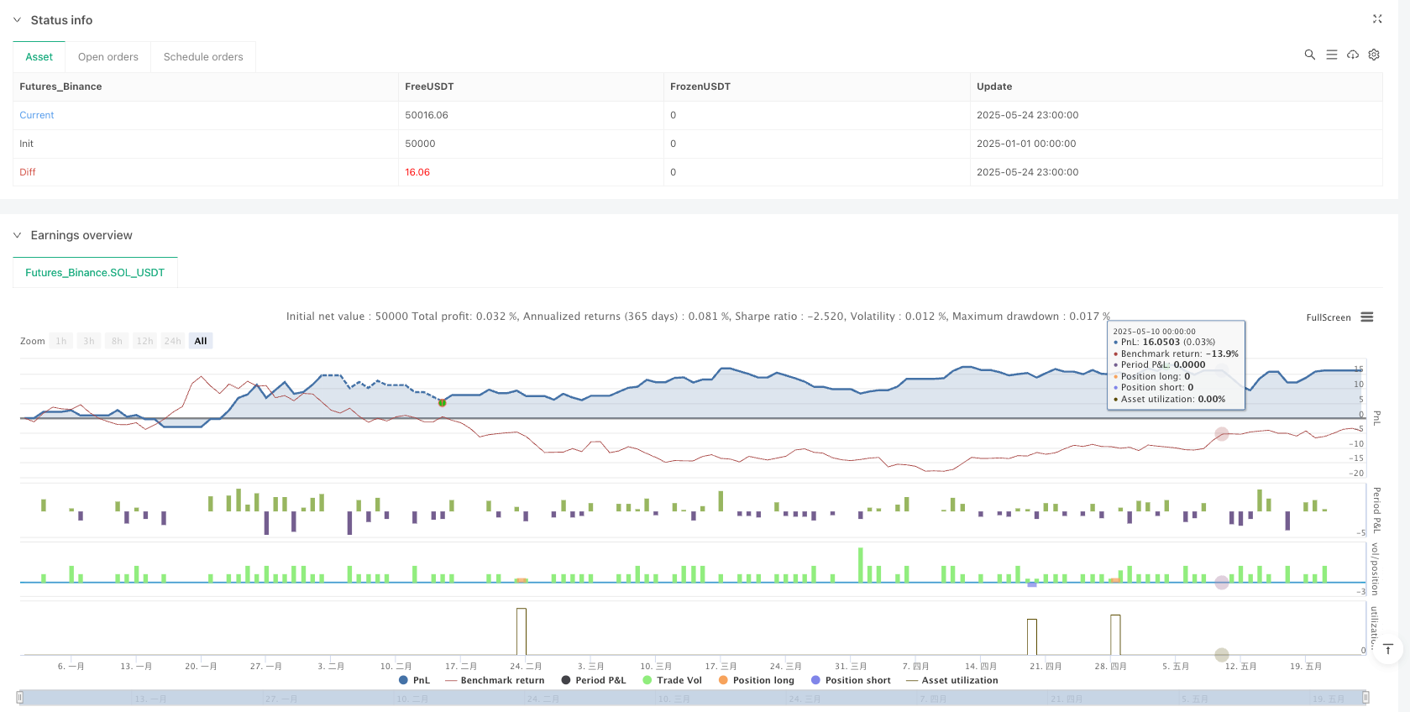The width and height of the screenshot is (1410, 712).
Task: Click the scroll-to-top arrow button
Action: [x=1388, y=649]
